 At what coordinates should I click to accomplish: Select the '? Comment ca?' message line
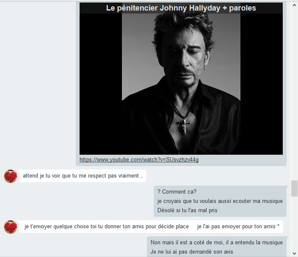coord(177,191)
